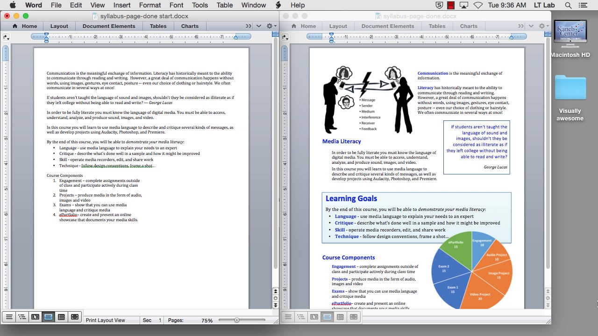Viewport: 598px width, 336px height.
Task: Open the File menu
Action: [56, 5]
